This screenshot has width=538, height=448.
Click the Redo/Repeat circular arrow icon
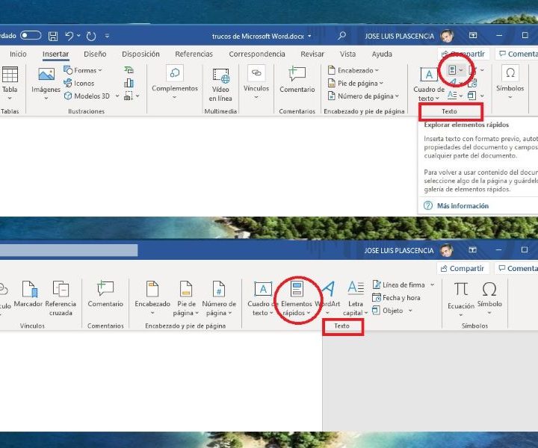click(91, 36)
